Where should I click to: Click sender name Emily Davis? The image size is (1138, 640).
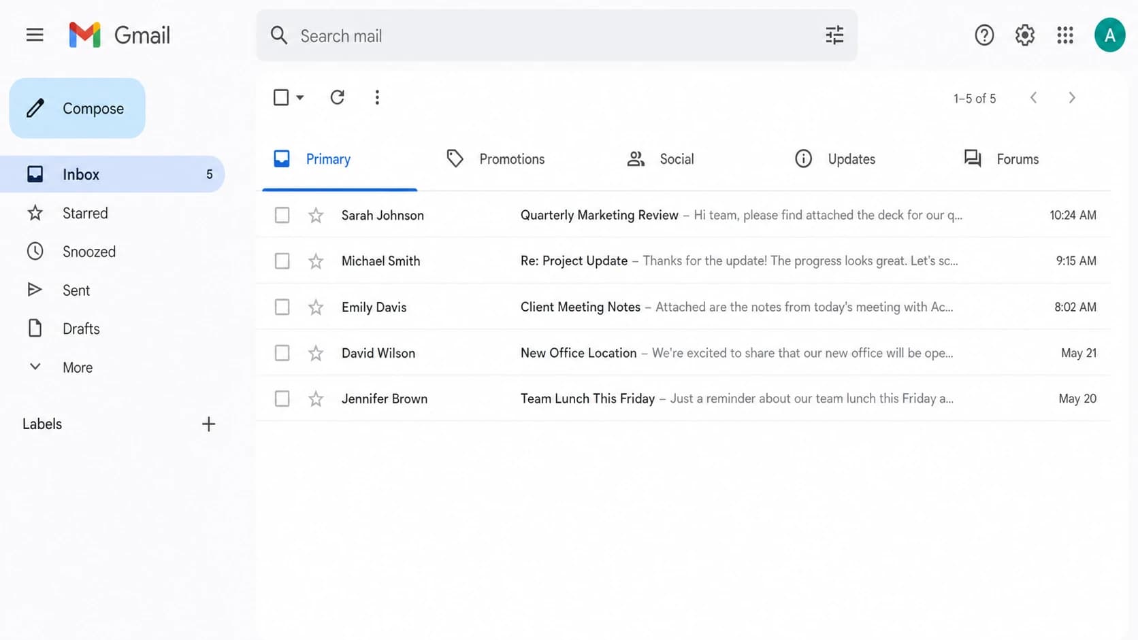point(374,307)
